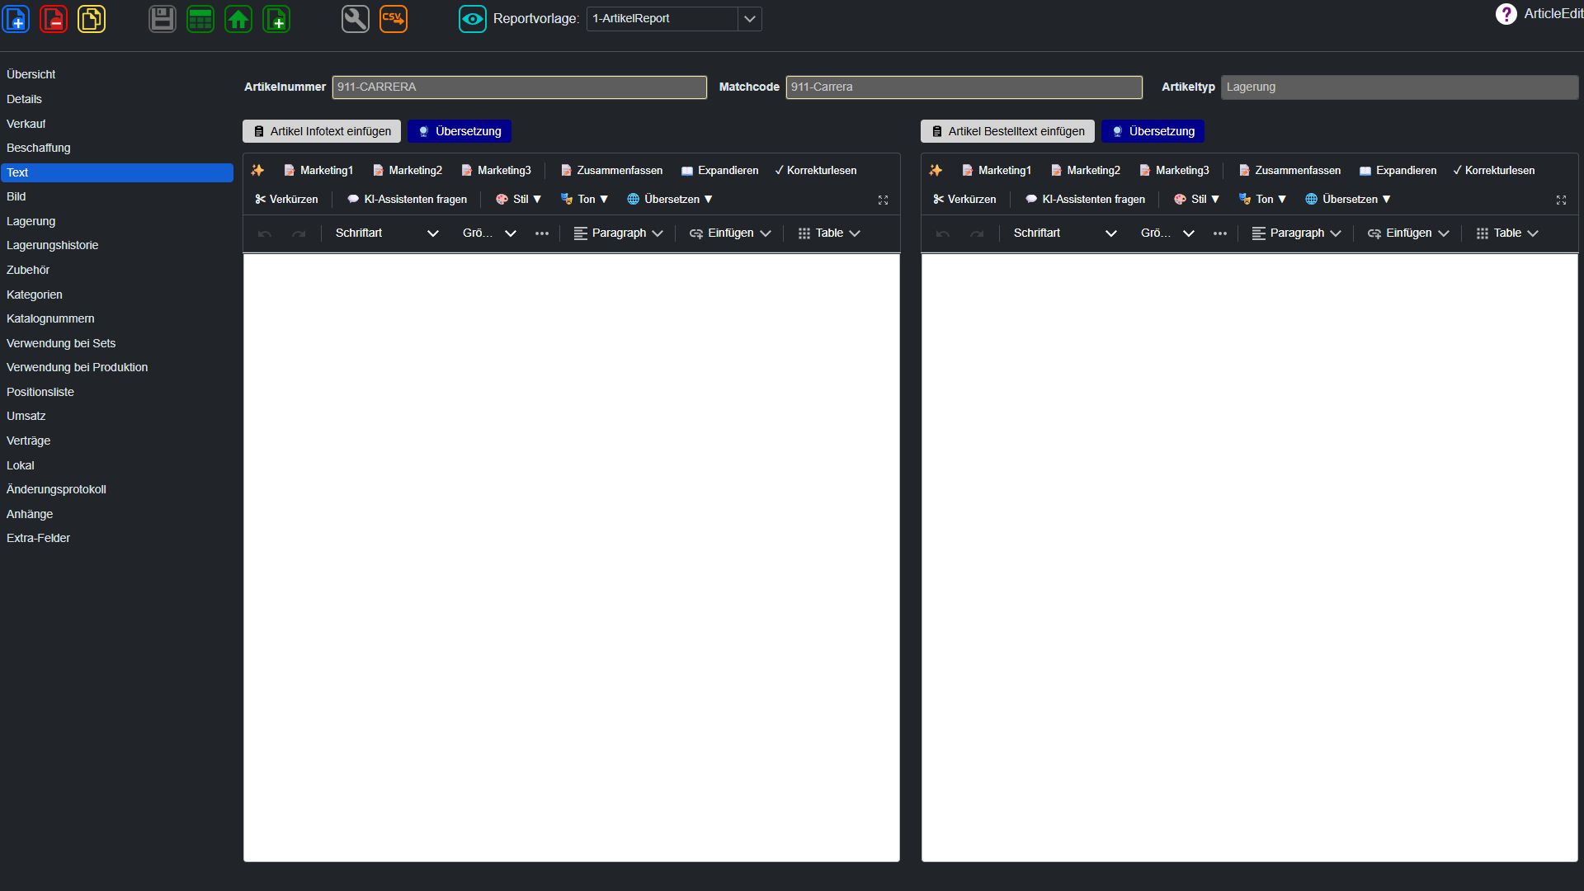Click the green home icon
1584x891 pixels.
tap(238, 18)
